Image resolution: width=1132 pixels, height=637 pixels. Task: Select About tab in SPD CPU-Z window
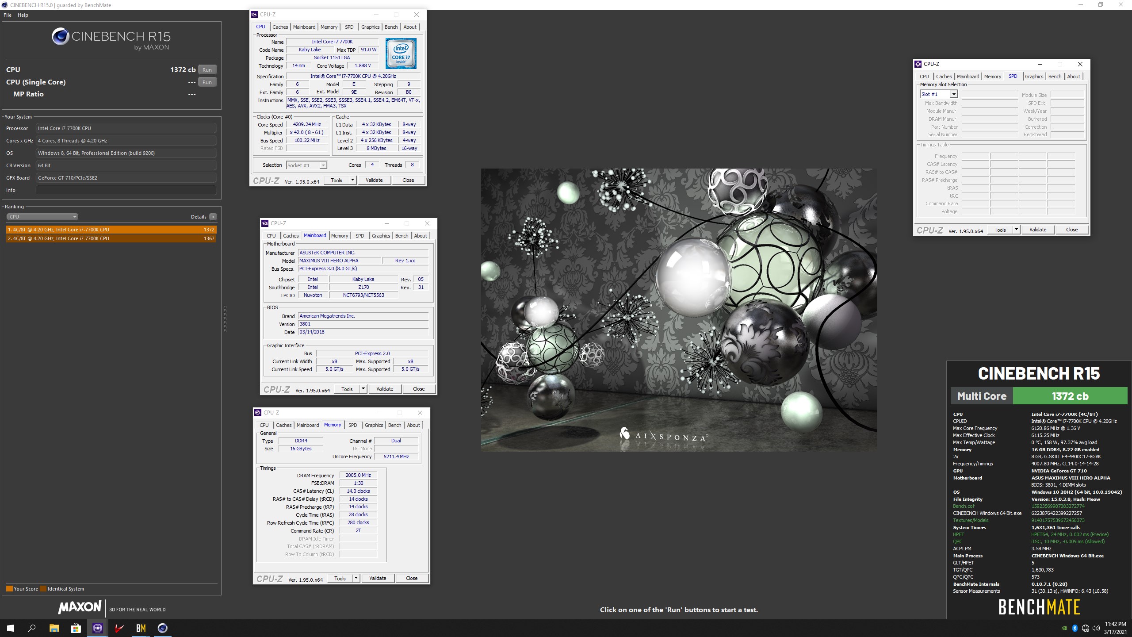tap(1074, 77)
